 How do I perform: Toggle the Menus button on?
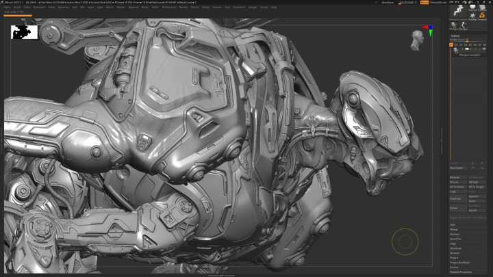pyautogui.click(x=425, y=3)
